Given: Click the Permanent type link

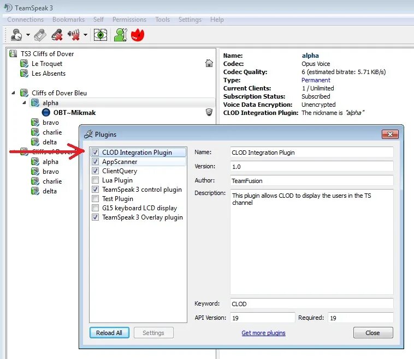Looking at the screenshot, I should (x=316, y=80).
